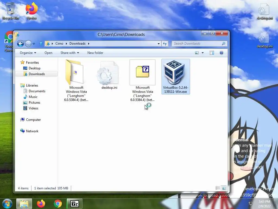Click the 7-Zip taskbar button
This screenshot has width=278, height=209.
click(75, 204)
